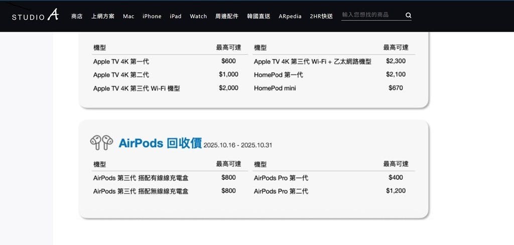Open the iPad navigation item

(x=176, y=16)
